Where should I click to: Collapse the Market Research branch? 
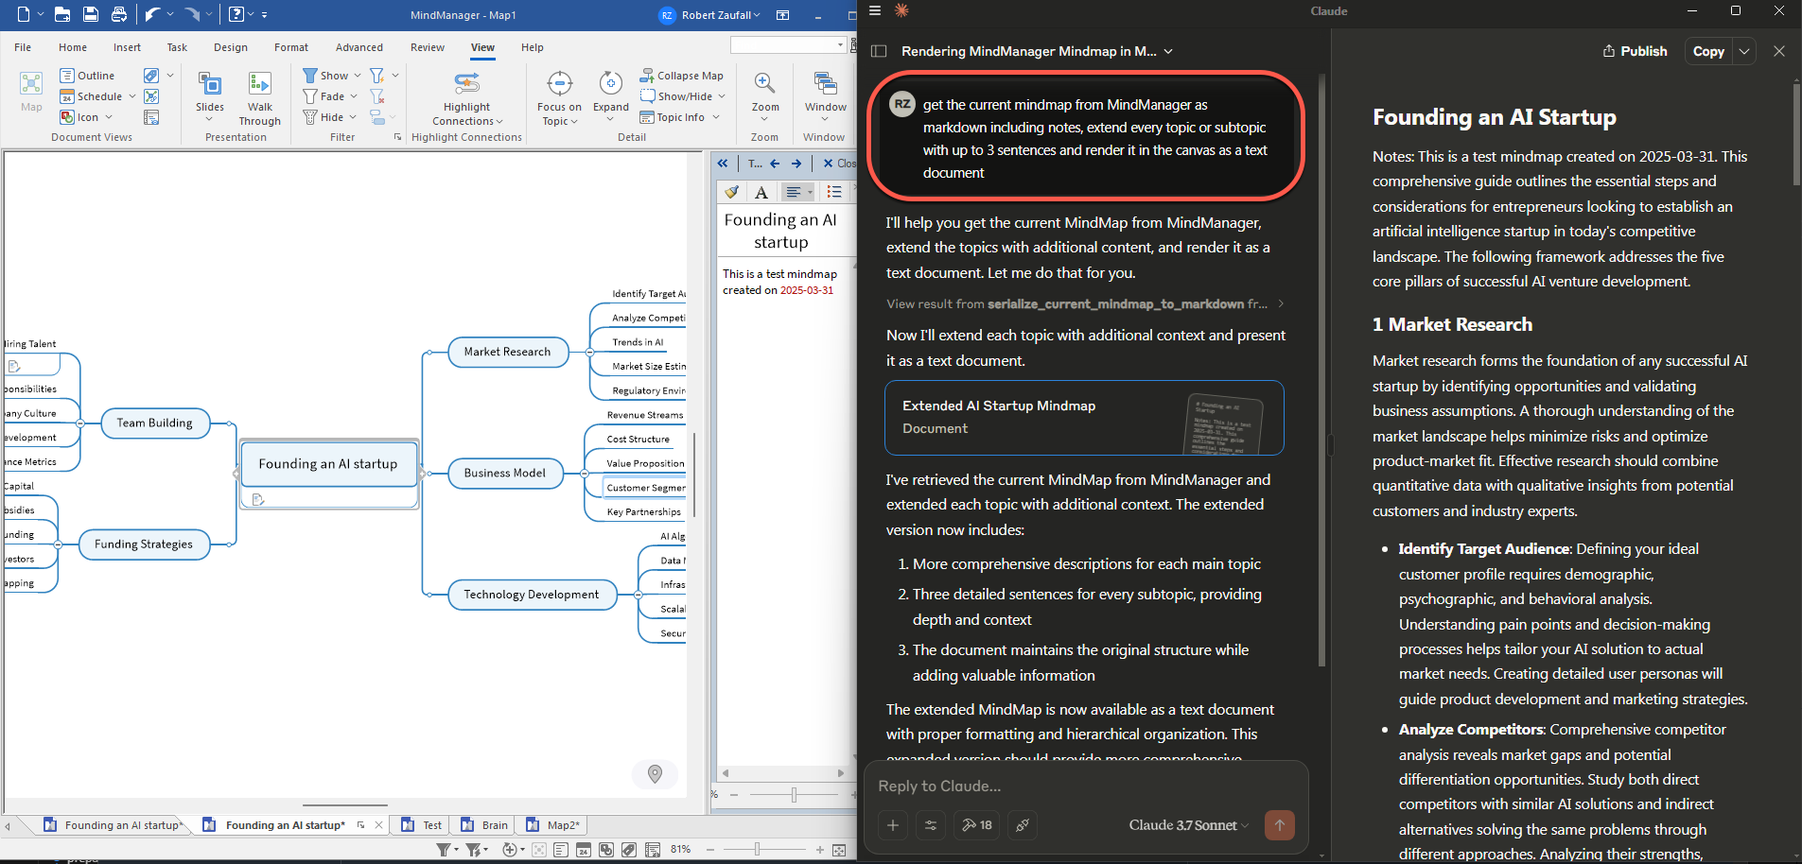[590, 352]
